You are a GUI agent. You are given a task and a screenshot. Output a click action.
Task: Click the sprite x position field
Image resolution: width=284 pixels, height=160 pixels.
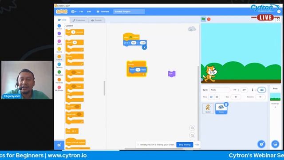point(244,90)
